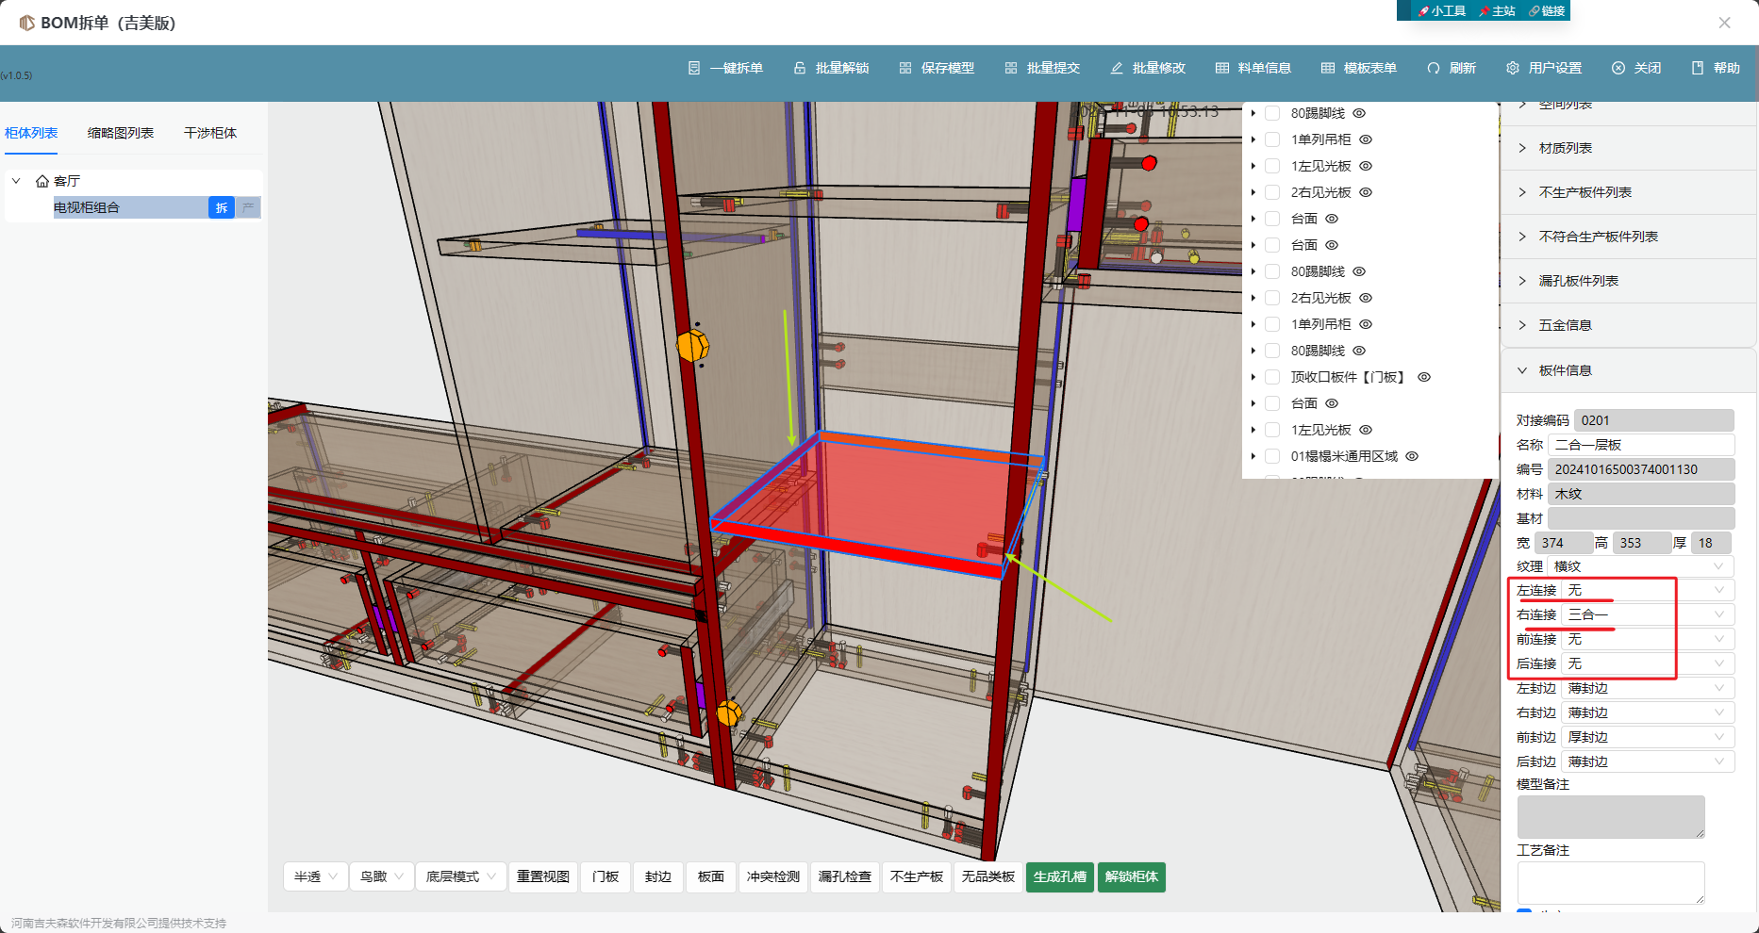Open 用户设置 gear icon

pos(1513,68)
